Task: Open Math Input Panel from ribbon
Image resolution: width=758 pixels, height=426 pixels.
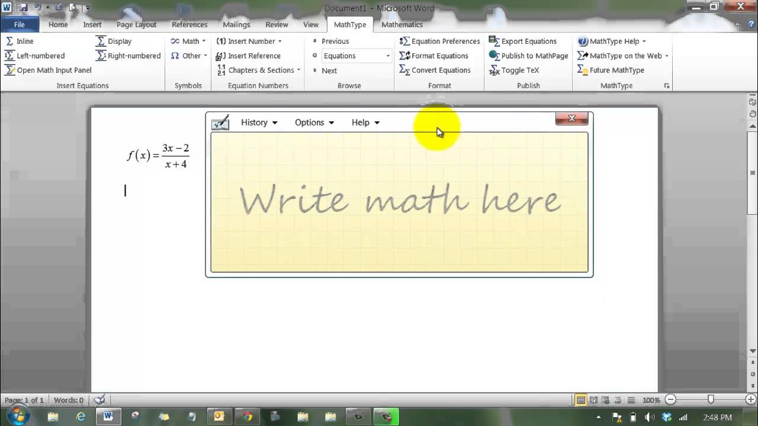Action: [x=48, y=70]
